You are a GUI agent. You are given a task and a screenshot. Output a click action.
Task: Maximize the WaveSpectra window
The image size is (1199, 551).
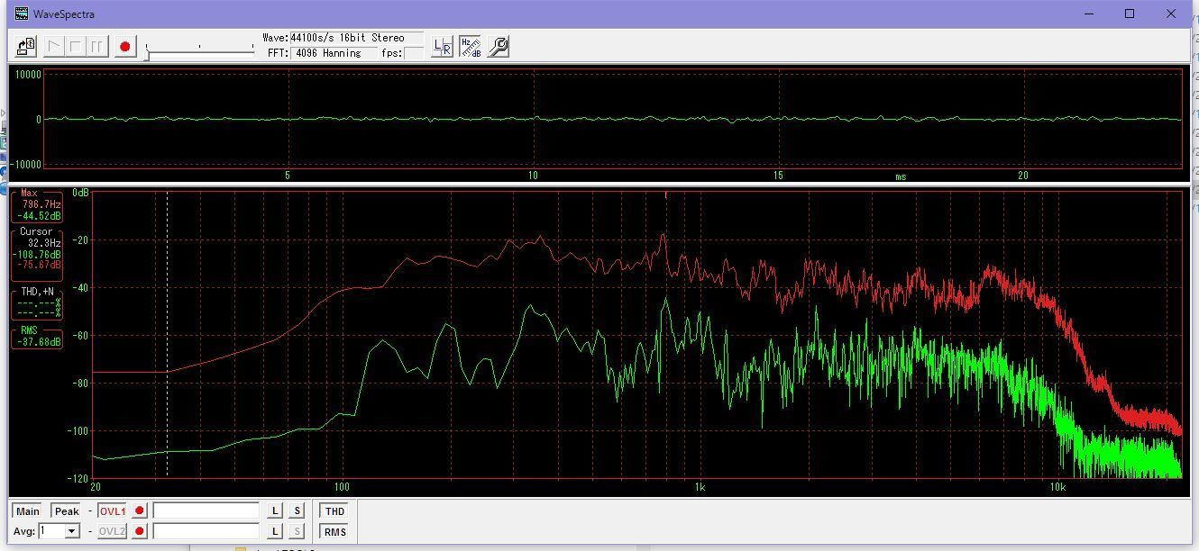point(1130,14)
